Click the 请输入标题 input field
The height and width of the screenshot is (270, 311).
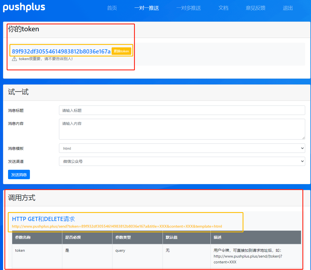point(182,110)
